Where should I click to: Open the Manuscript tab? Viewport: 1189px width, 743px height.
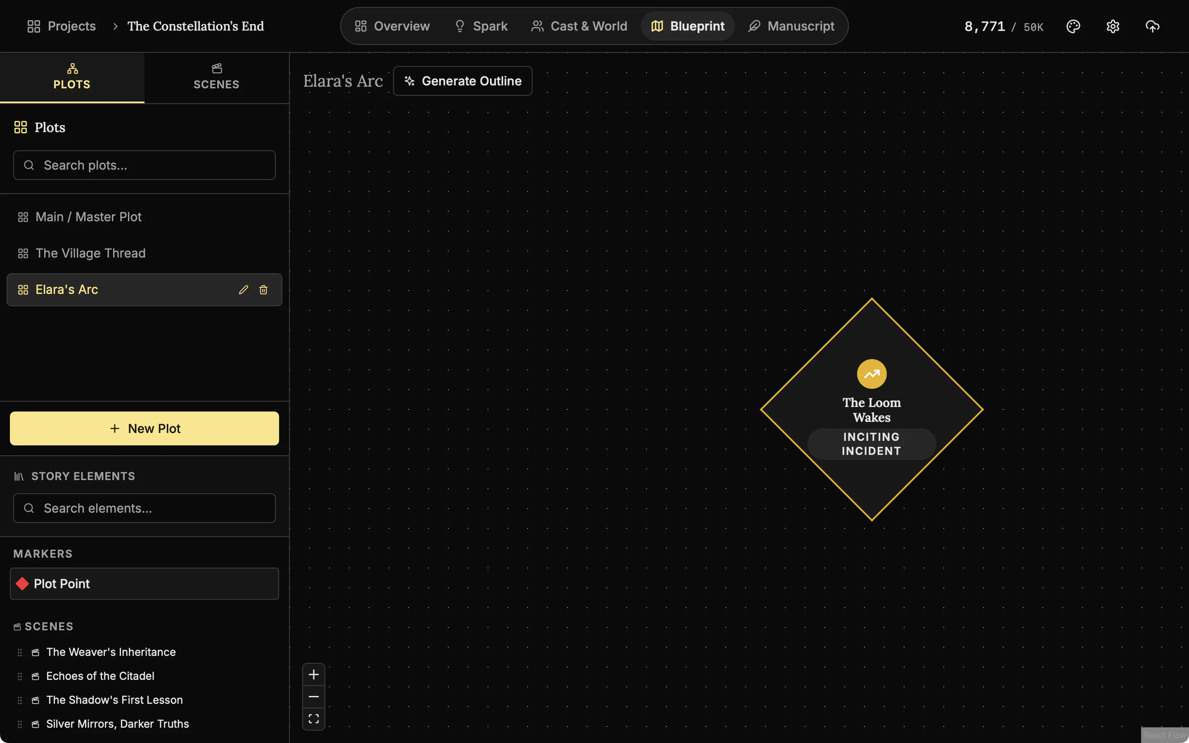(791, 26)
